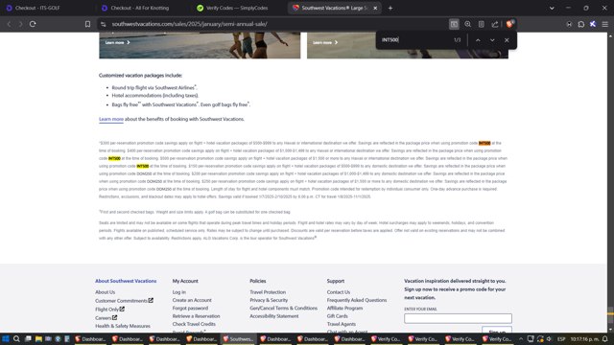
Task: Toggle reader mode icon in address bar
Action: (482, 24)
